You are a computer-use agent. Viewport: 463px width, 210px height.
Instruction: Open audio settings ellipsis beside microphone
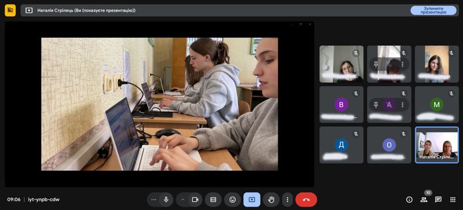pyautogui.click(x=153, y=200)
